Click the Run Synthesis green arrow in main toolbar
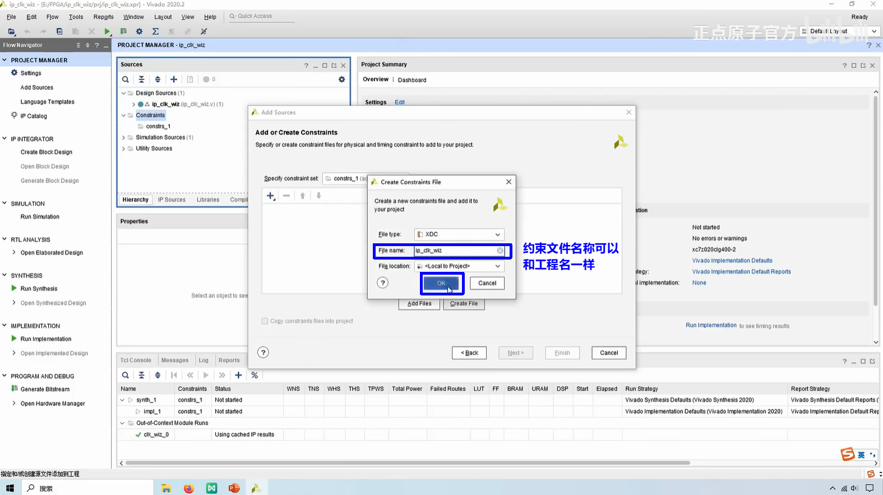The width and height of the screenshot is (883, 495). pos(107,31)
